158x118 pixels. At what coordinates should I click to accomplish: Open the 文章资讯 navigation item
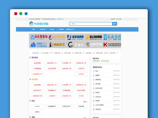pos(61,29)
